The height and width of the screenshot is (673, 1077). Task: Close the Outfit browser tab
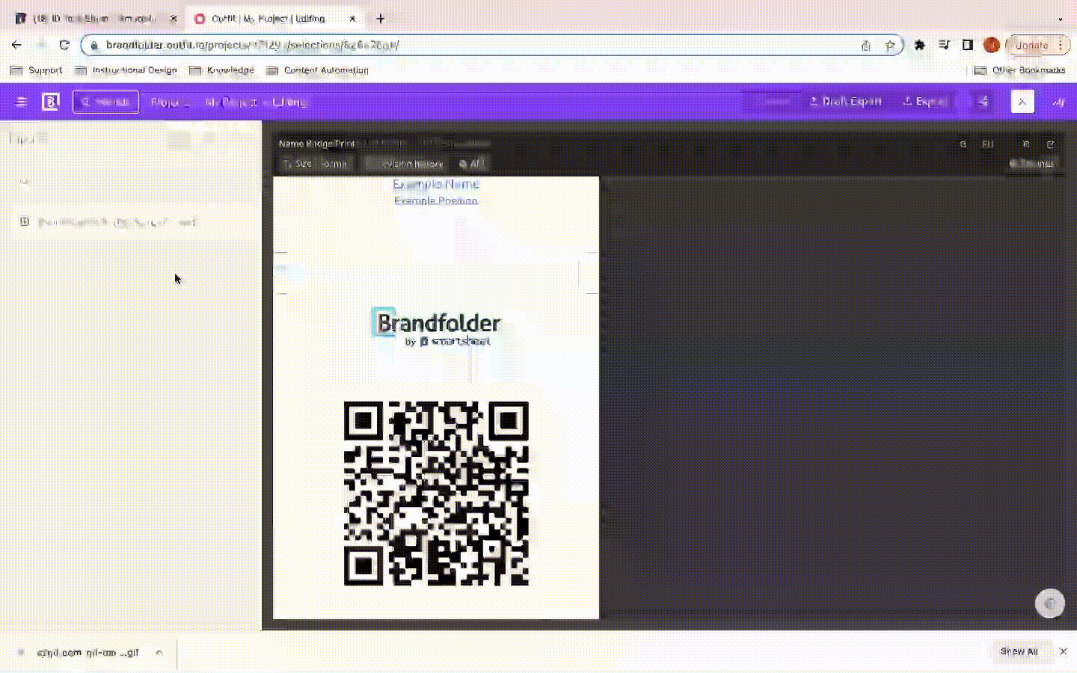pyautogui.click(x=352, y=19)
